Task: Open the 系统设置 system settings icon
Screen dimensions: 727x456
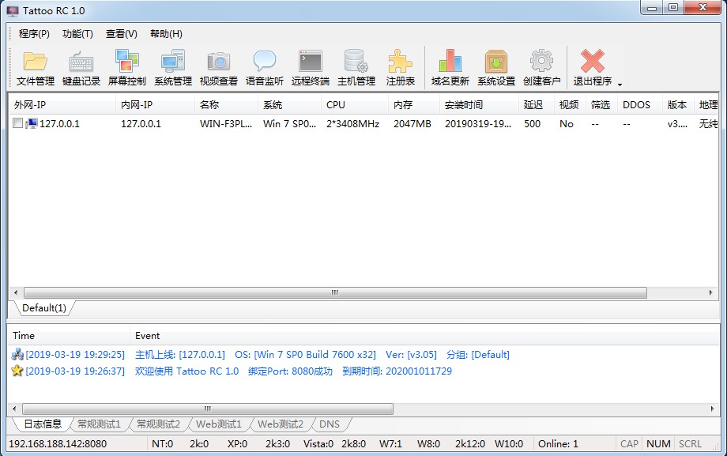Action: tap(496, 61)
